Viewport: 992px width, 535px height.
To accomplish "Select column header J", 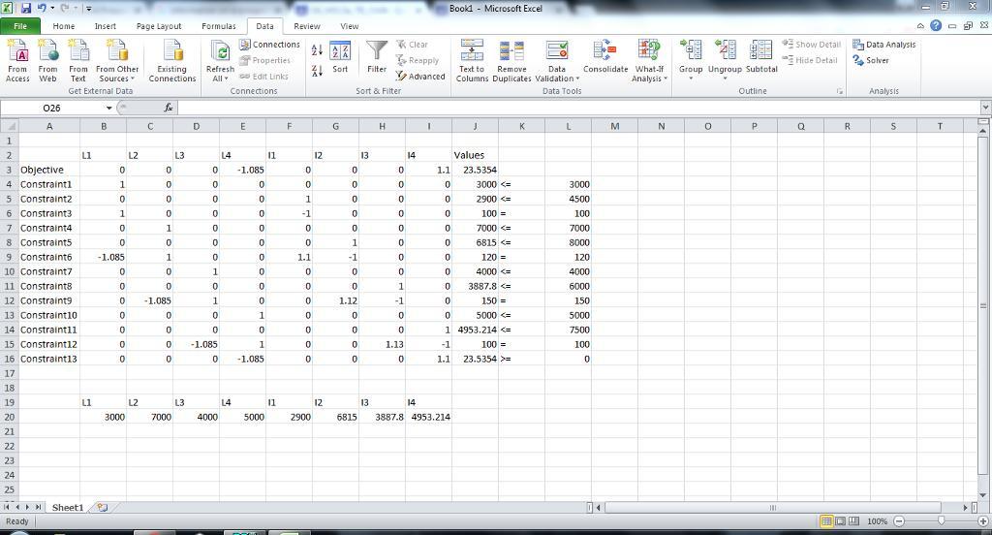I will [475, 126].
